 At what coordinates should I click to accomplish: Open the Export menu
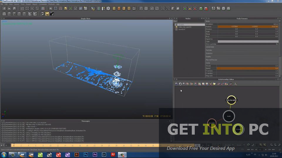coord(28,4)
